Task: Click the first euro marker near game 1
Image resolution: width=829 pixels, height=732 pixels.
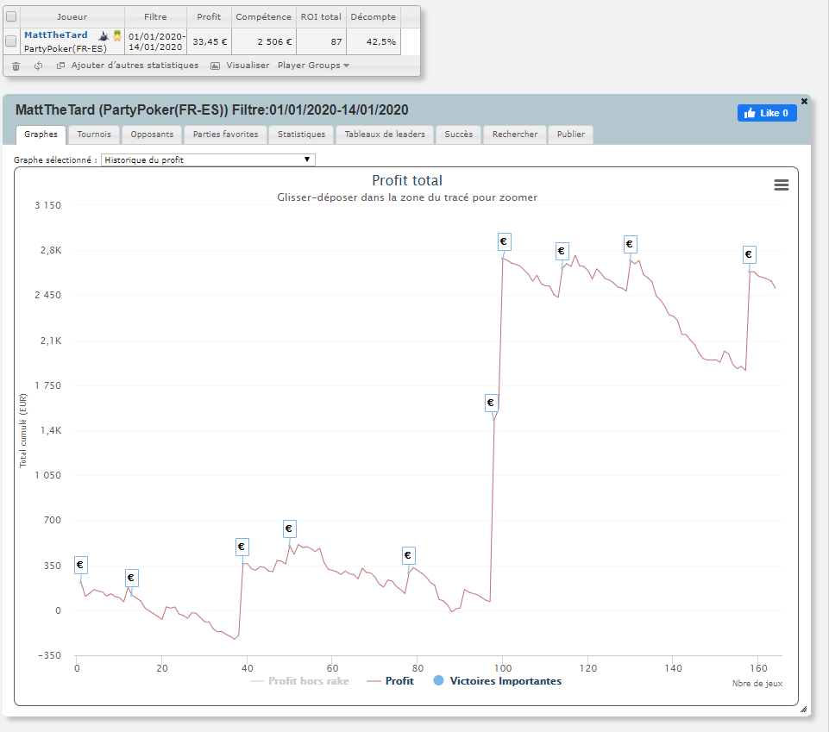Action: coord(80,565)
